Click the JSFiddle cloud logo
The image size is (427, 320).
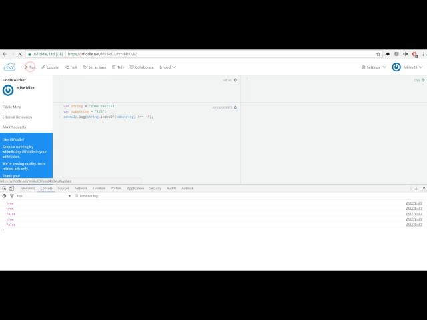pyautogui.click(x=9, y=67)
